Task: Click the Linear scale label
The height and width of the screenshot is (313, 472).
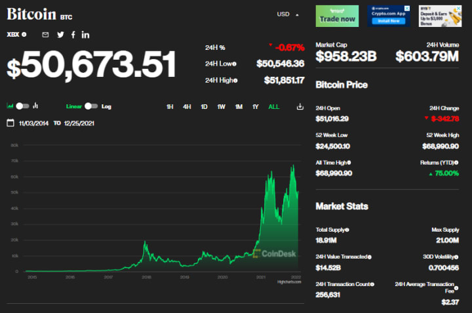Action: 73,106
